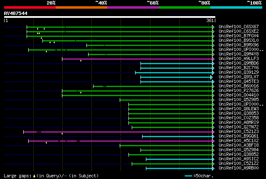Image resolution: width=266 pixels, height=179 pixels.
Task: Click the yellow gap marker below the P27626 bar
Action: pyautogui.click(x=81, y=92)
